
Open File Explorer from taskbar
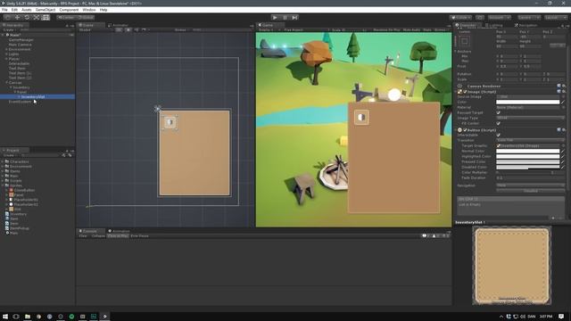28,317
